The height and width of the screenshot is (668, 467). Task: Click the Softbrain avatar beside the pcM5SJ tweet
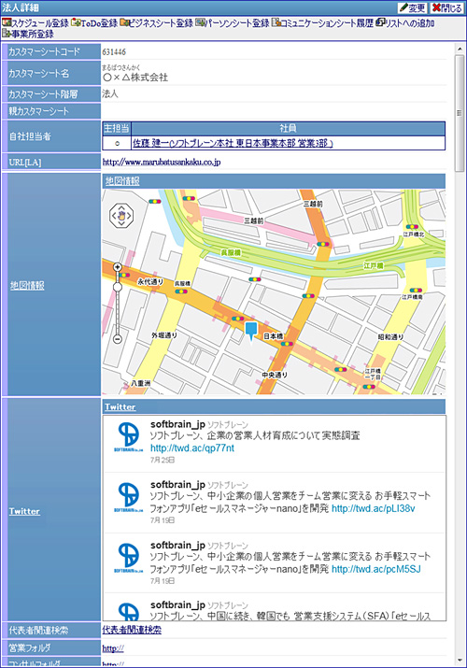(129, 558)
